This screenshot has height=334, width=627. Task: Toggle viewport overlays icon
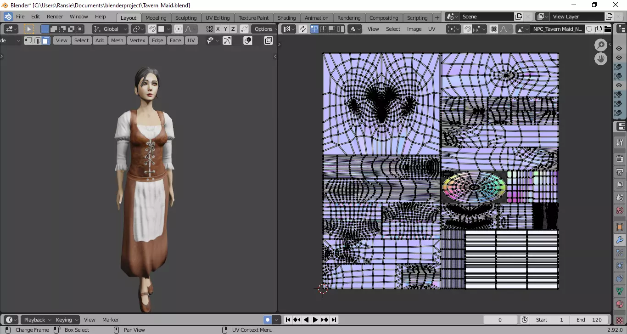click(x=248, y=40)
